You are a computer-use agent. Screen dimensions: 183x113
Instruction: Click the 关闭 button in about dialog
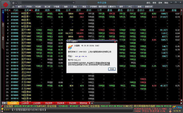[112, 69]
